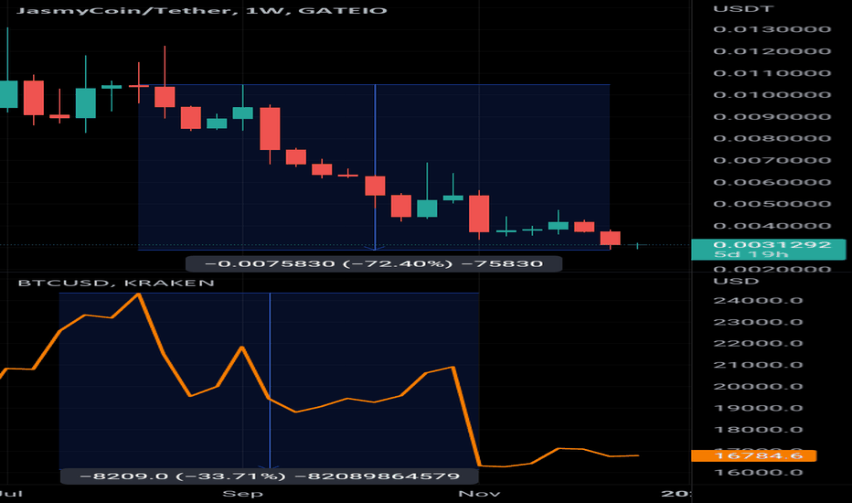852x503 pixels.
Task: Click the JasmyCoin/Tether, 1W, GATEIO chart title
Action: pyautogui.click(x=202, y=10)
